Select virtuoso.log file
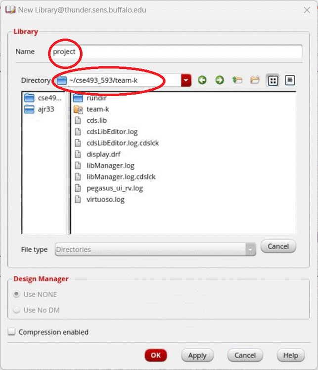Viewport: 318px width, 370px height. coord(99,200)
